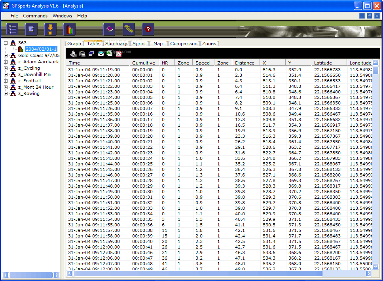Select the Table tab
383x281 pixels.
(x=93, y=43)
